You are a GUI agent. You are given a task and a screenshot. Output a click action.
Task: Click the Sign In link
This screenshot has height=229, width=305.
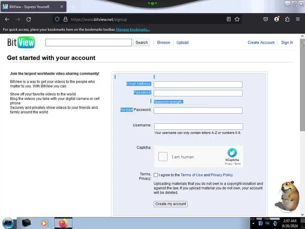pyautogui.click(x=287, y=42)
